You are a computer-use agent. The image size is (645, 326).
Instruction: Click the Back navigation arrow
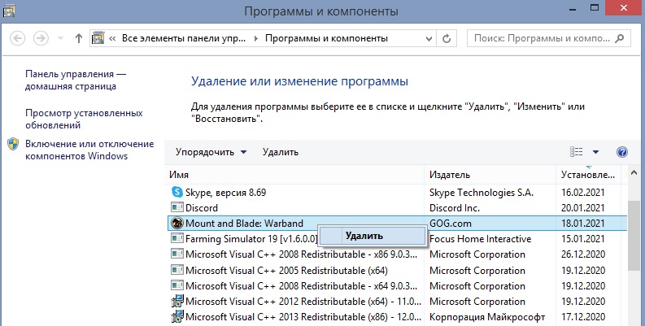17,39
